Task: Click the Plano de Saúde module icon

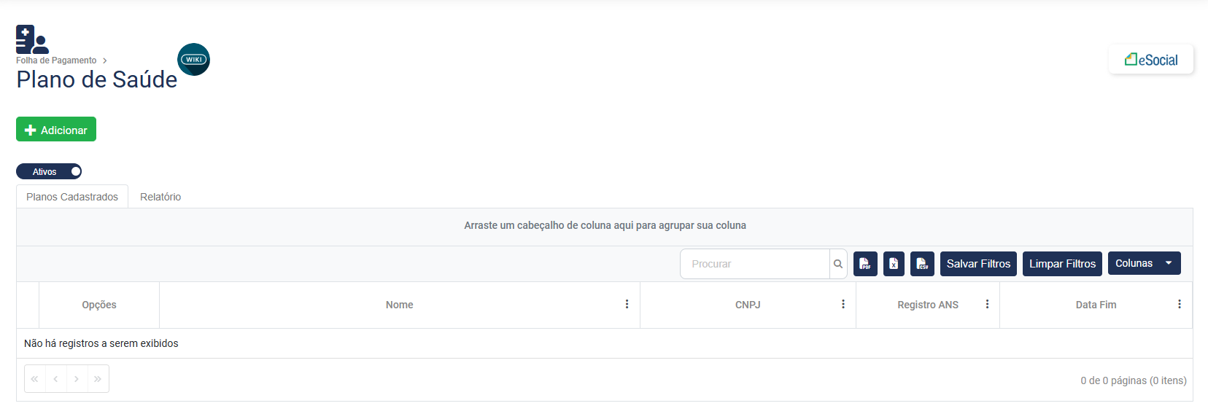Action: pyautogui.click(x=32, y=39)
